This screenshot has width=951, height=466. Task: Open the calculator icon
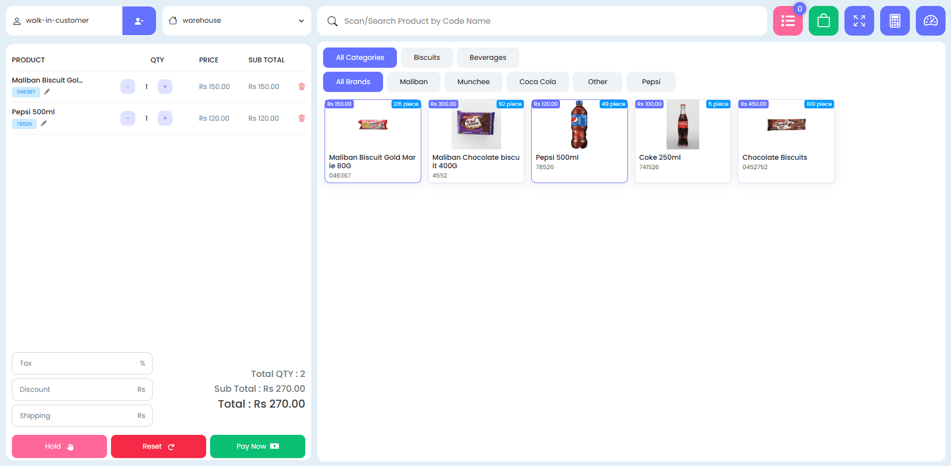(895, 21)
